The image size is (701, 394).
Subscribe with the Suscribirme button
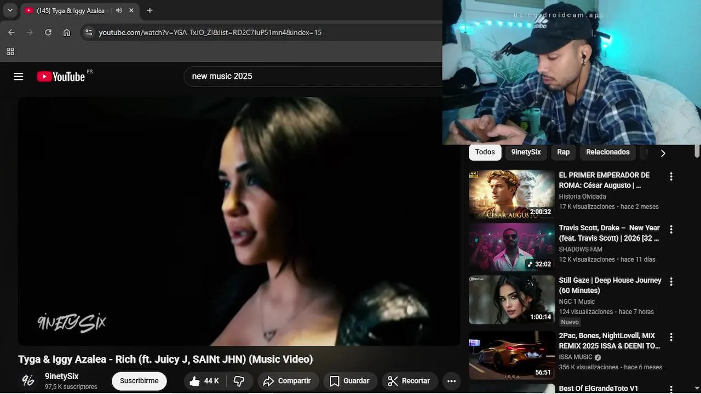(139, 381)
